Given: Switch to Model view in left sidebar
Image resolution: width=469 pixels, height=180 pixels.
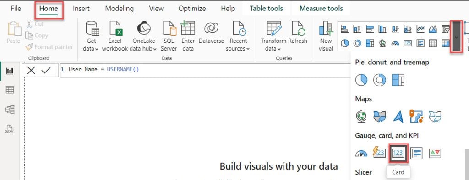Looking at the screenshot, I should [x=10, y=109].
